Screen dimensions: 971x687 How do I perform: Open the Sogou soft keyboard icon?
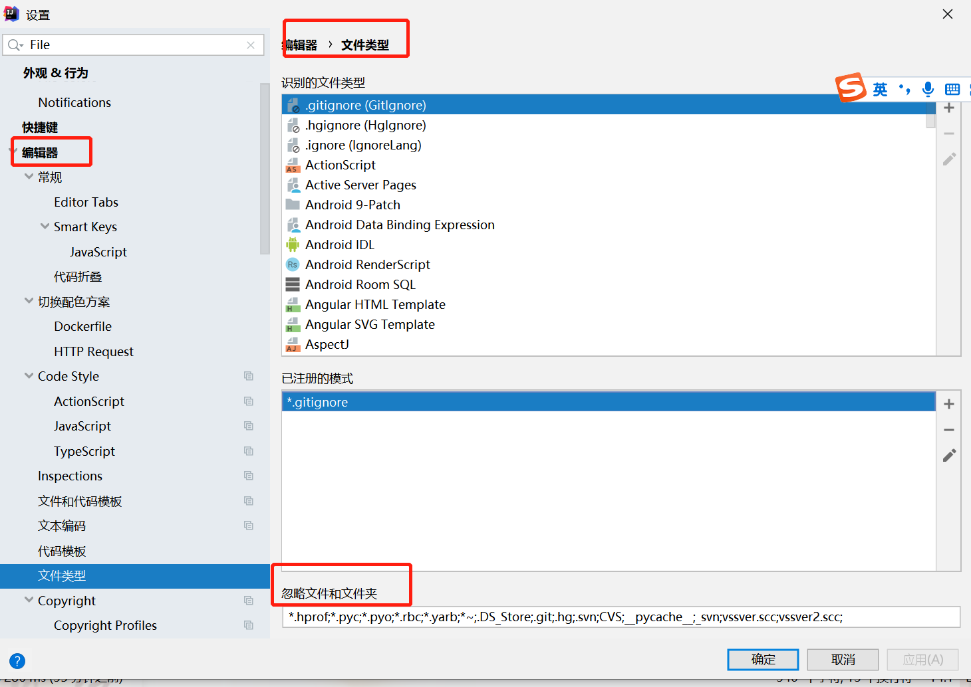tap(952, 89)
